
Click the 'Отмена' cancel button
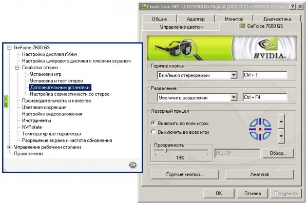(x=253, y=193)
